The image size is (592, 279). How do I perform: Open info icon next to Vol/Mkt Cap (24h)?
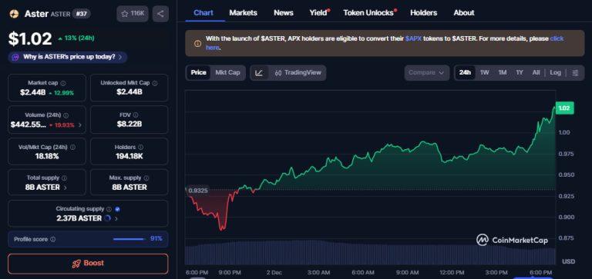point(72,148)
